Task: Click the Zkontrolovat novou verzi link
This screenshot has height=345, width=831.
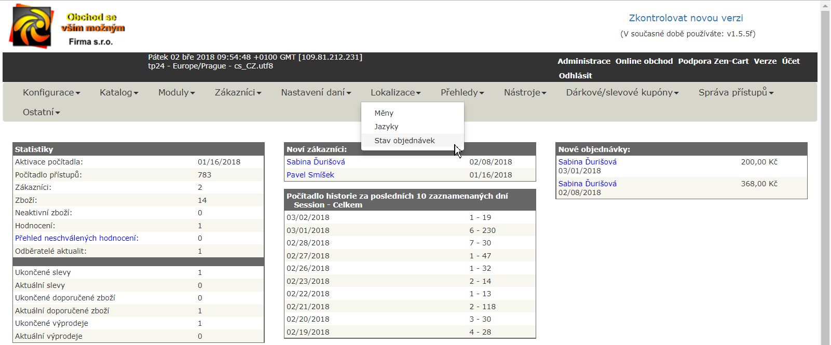Action: pos(686,18)
